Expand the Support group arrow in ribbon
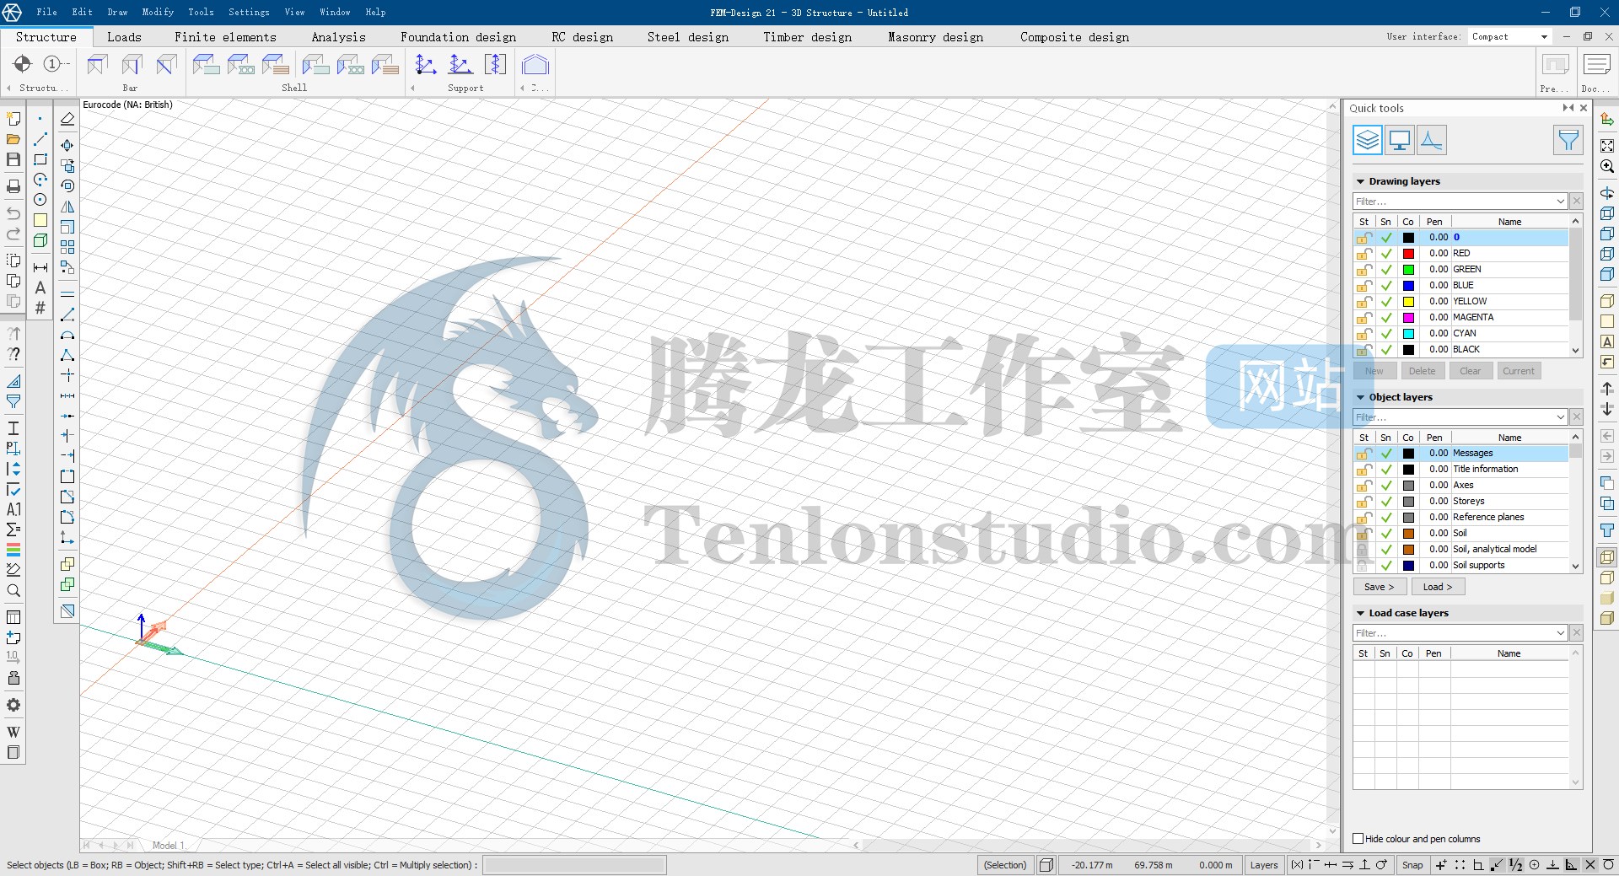Screen dimensions: 1619x876 click(413, 88)
